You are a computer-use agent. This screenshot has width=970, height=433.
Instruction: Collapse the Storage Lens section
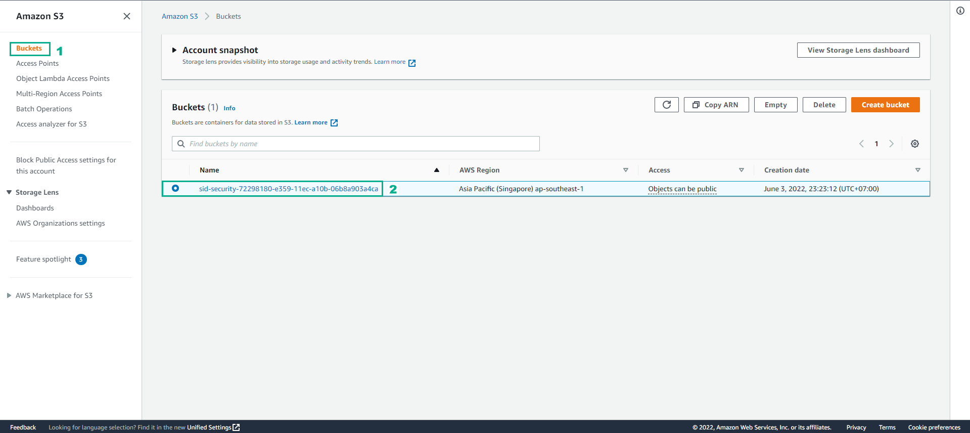pos(9,192)
